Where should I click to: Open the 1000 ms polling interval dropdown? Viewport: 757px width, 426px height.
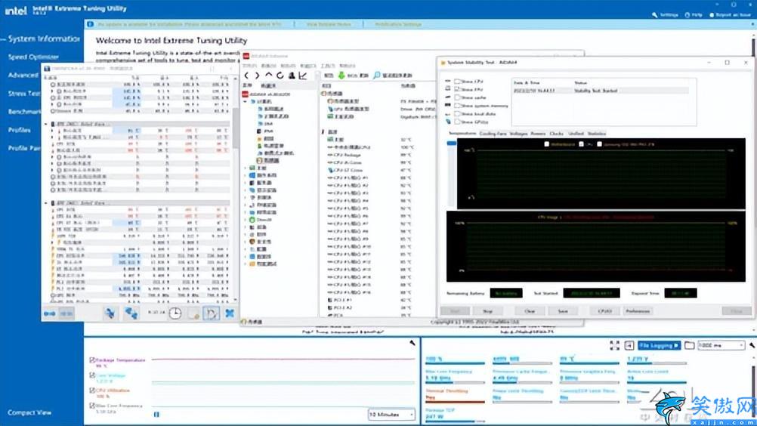(721, 345)
